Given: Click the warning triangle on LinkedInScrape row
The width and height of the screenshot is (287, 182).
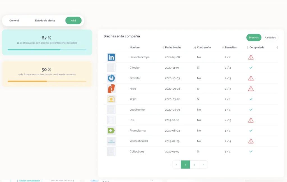Looking at the screenshot, I should (x=251, y=57).
